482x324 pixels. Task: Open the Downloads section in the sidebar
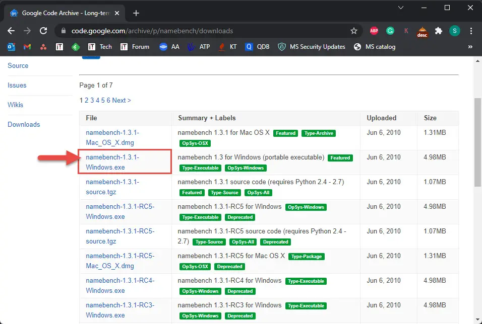click(x=24, y=125)
